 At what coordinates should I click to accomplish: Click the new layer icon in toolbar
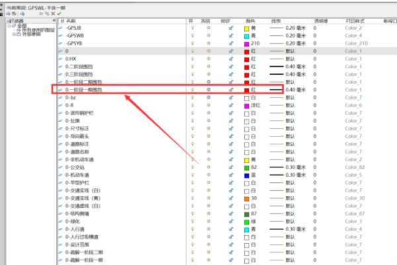(x=39, y=13)
